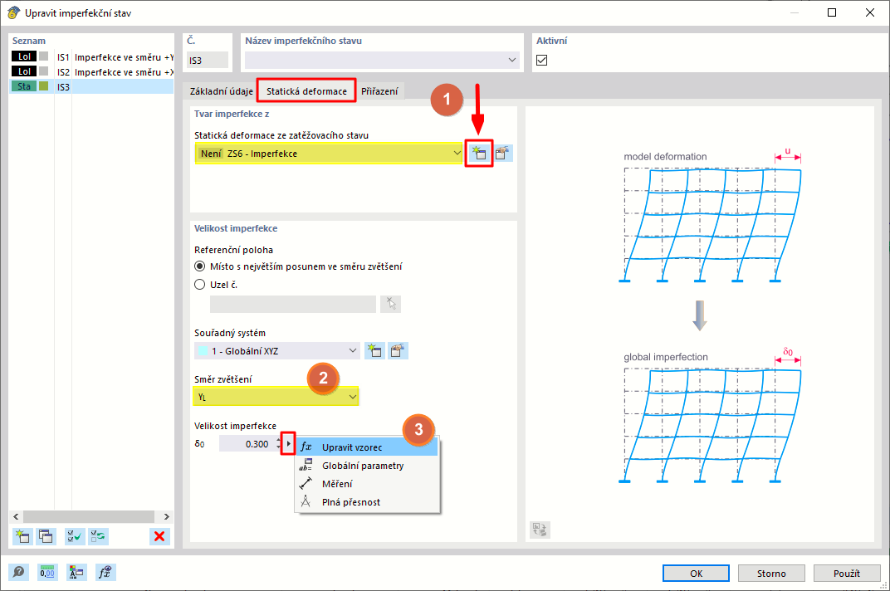Open help search icon at bottom

pyautogui.click(x=19, y=572)
